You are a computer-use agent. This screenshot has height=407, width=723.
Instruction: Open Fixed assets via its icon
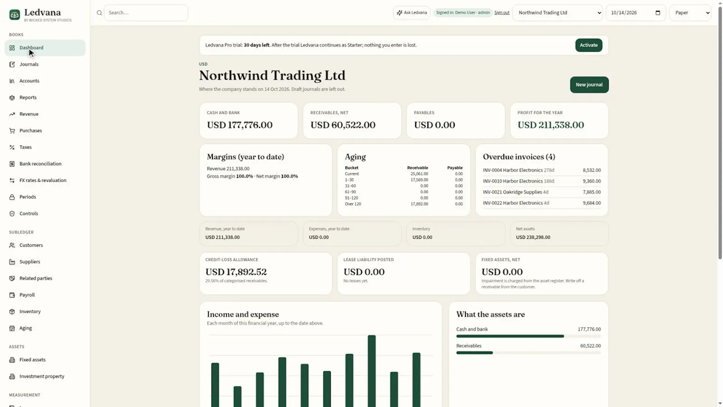coord(12,360)
